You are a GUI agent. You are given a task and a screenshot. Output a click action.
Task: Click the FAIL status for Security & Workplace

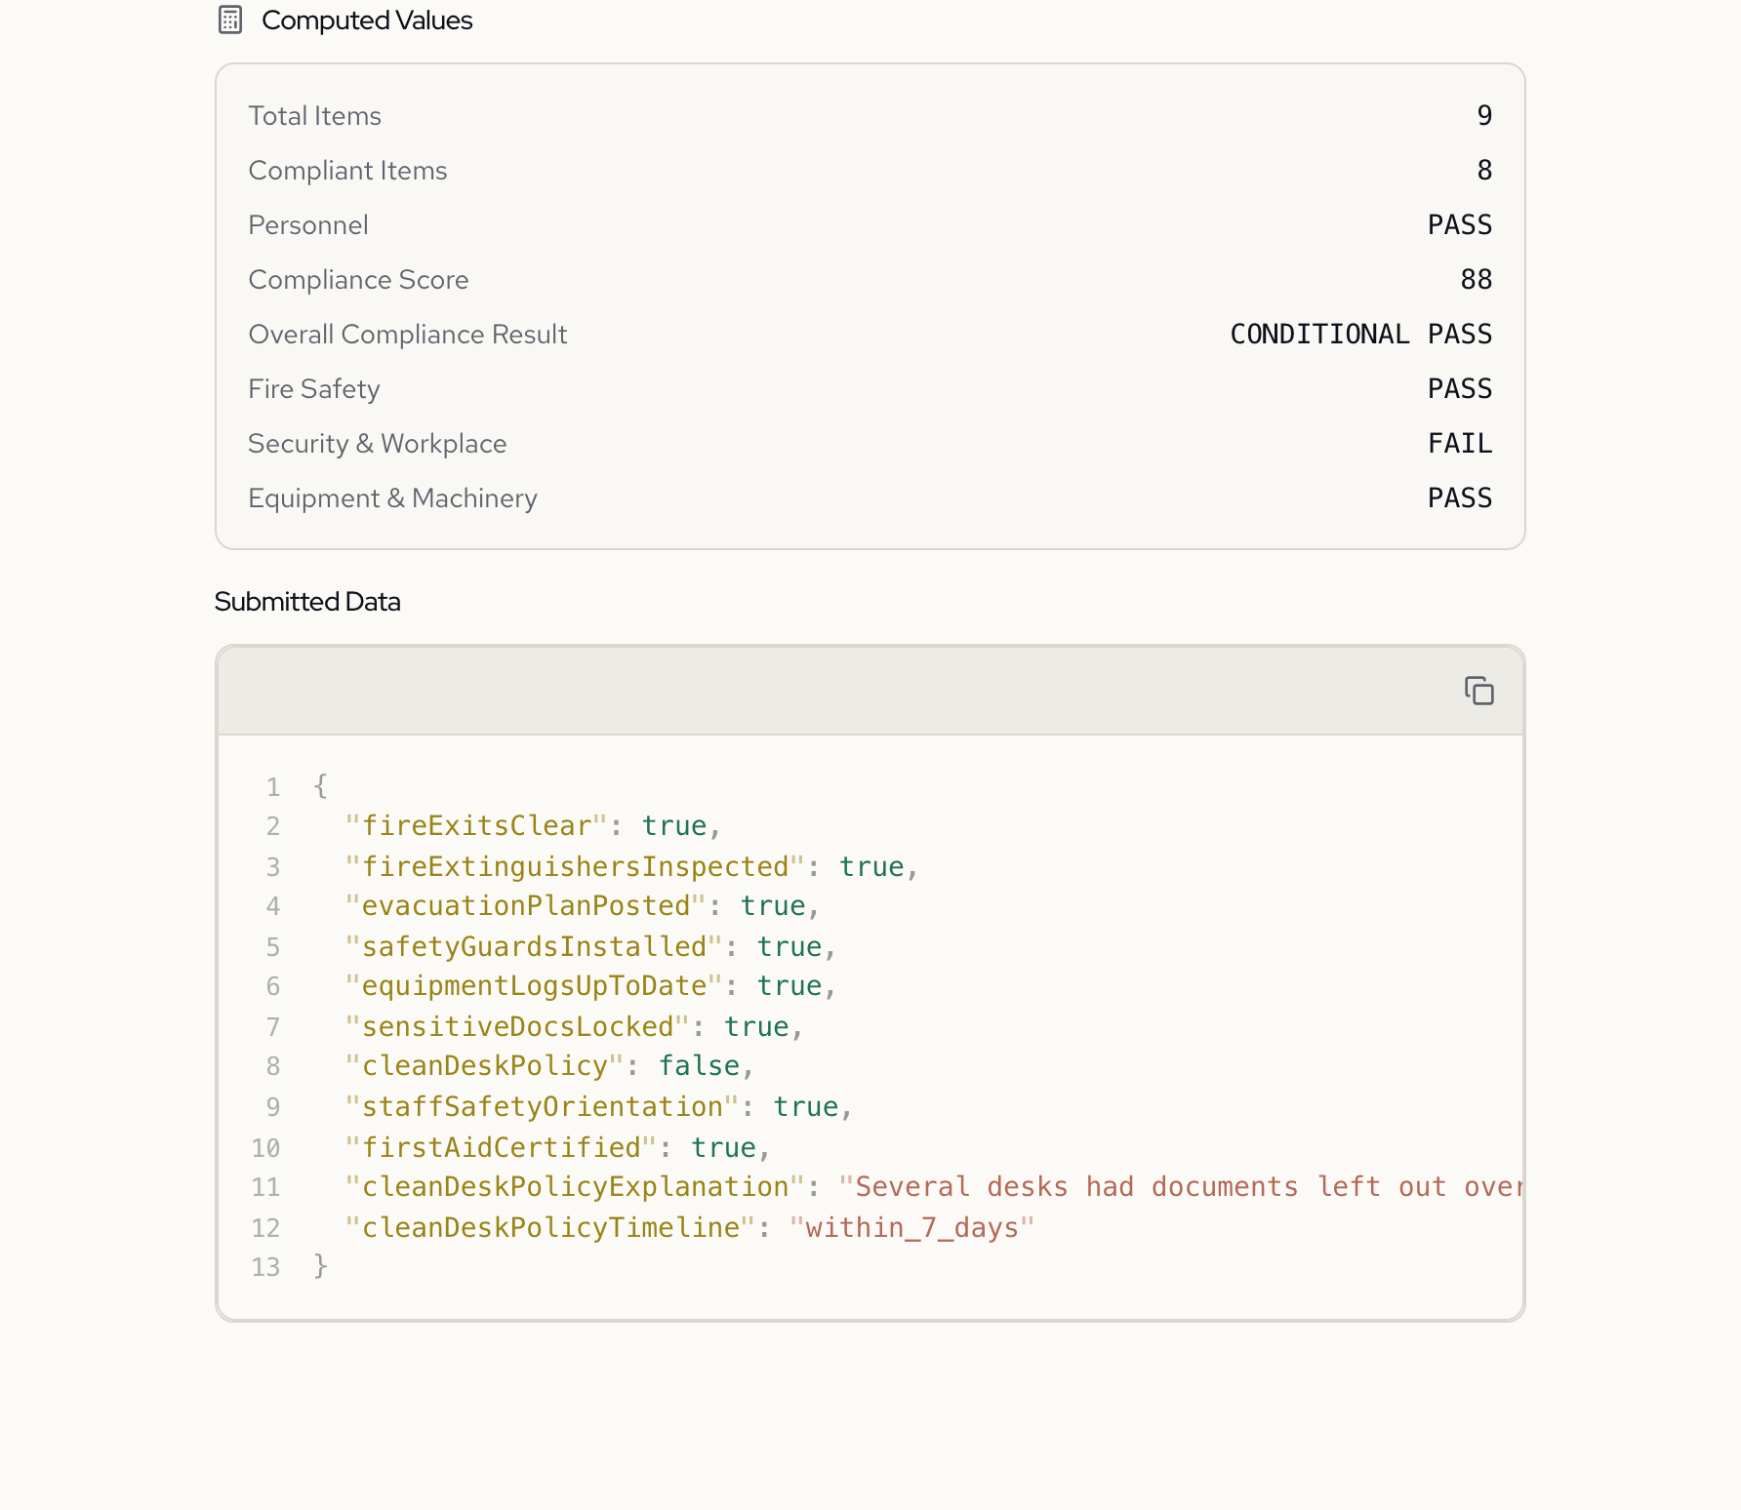click(x=1459, y=443)
